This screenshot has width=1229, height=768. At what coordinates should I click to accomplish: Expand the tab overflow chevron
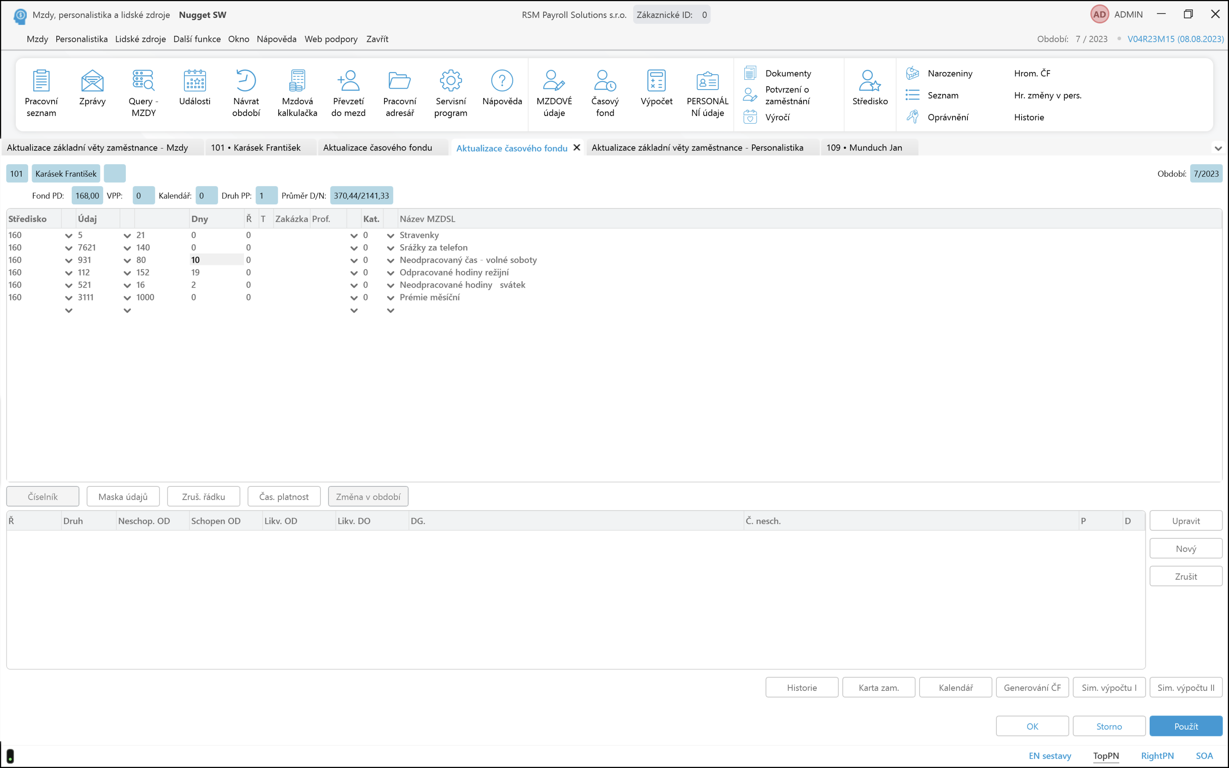(1218, 148)
